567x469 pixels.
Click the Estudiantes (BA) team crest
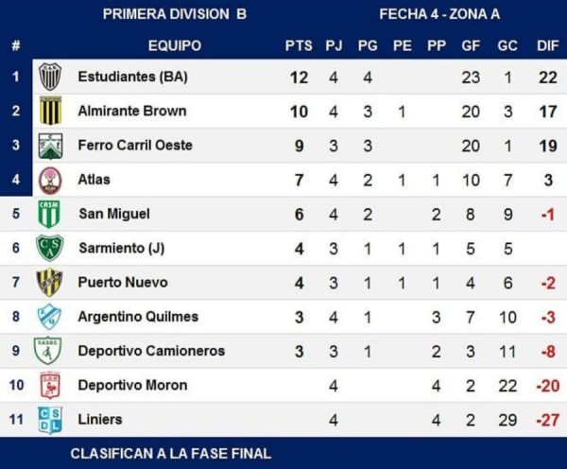[x=50, y=77]
